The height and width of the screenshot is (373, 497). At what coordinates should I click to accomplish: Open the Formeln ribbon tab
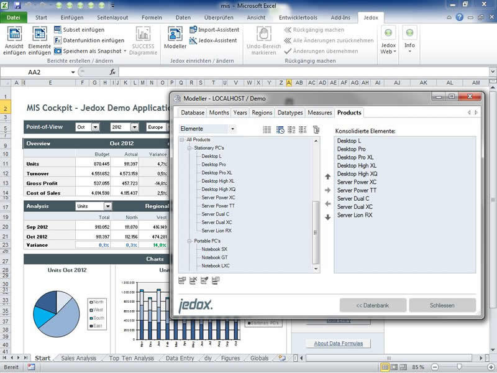(152, 18)
